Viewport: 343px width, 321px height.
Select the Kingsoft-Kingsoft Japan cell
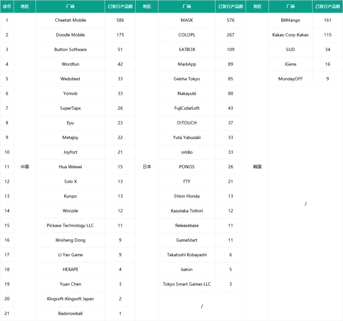click(70, 299)
